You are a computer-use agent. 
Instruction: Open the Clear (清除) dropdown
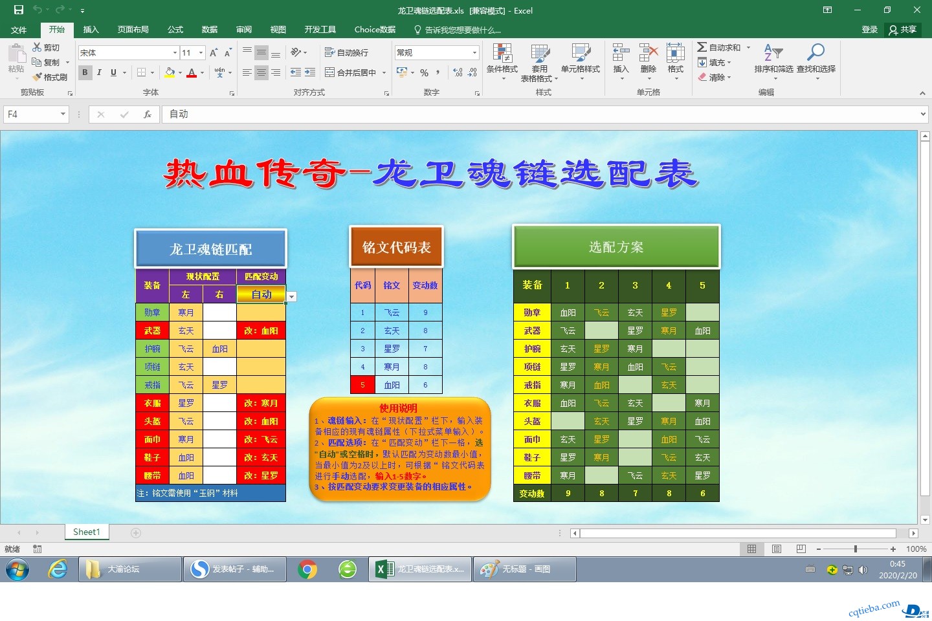[x=715, y=77]
